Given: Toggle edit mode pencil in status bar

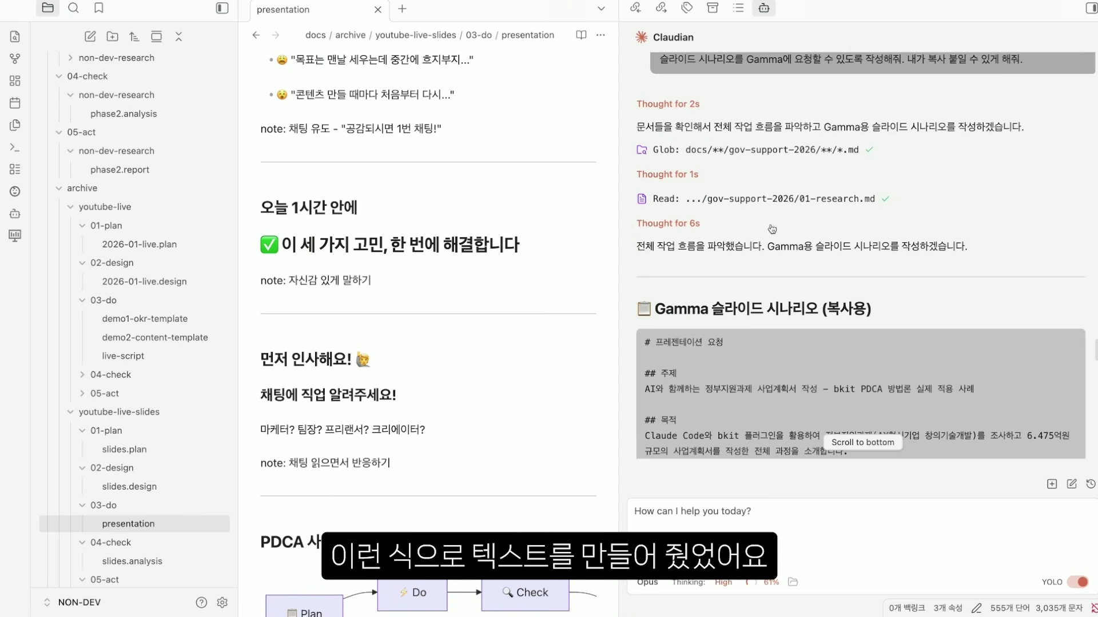Looking at the screenshot, I should pos(976,608).
